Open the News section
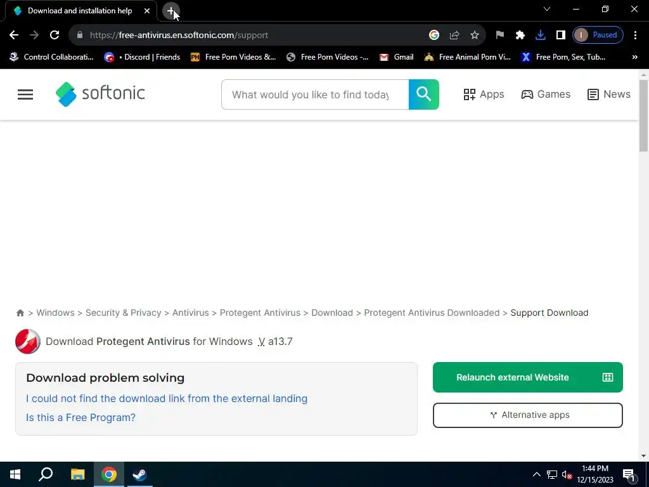649x487 pixels. coord(609,94)
